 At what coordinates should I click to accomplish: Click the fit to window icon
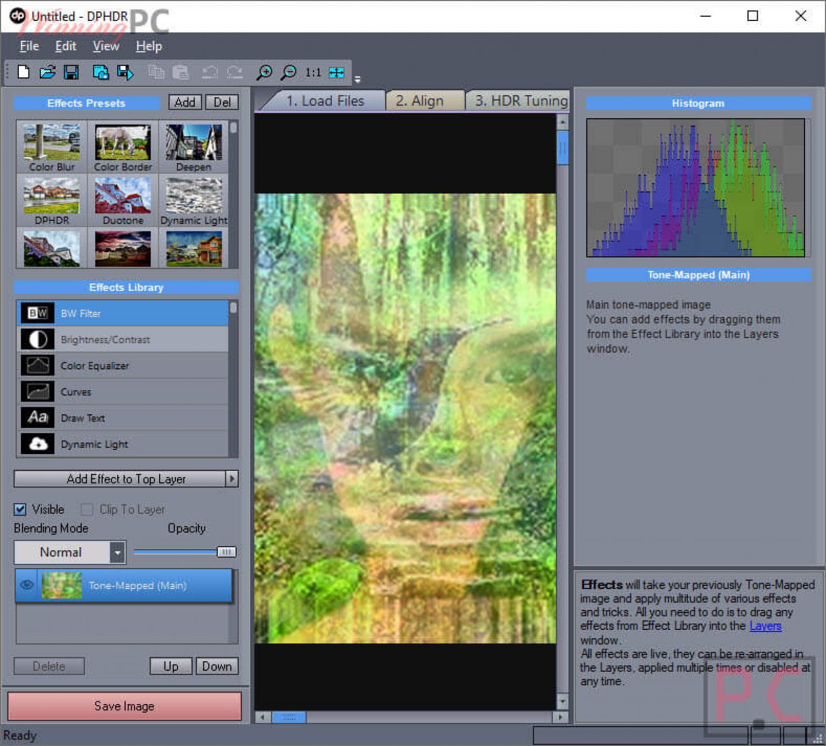point(337,72)
